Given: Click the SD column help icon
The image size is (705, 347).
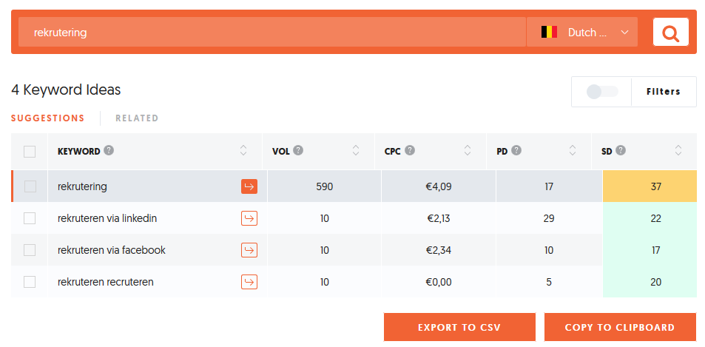Looking at the screenshot, I should (x=621, y=151).
